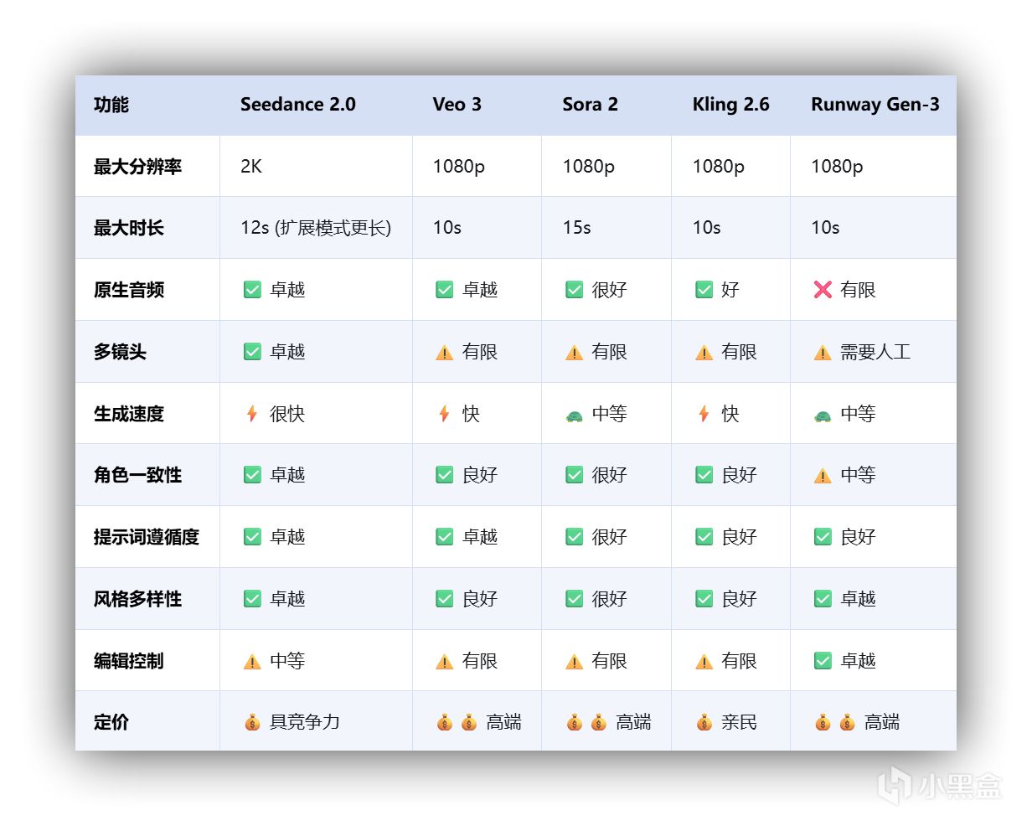Click the red X icon beside 有限
This screenshot has width=1032, height=826.
(823, 290)
